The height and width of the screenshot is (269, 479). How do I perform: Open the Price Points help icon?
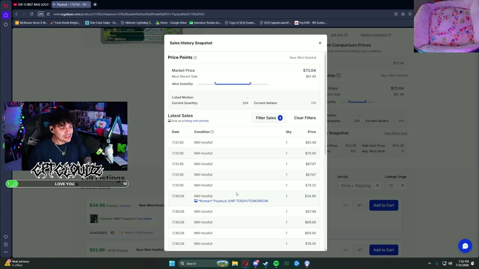pos(195,58)
